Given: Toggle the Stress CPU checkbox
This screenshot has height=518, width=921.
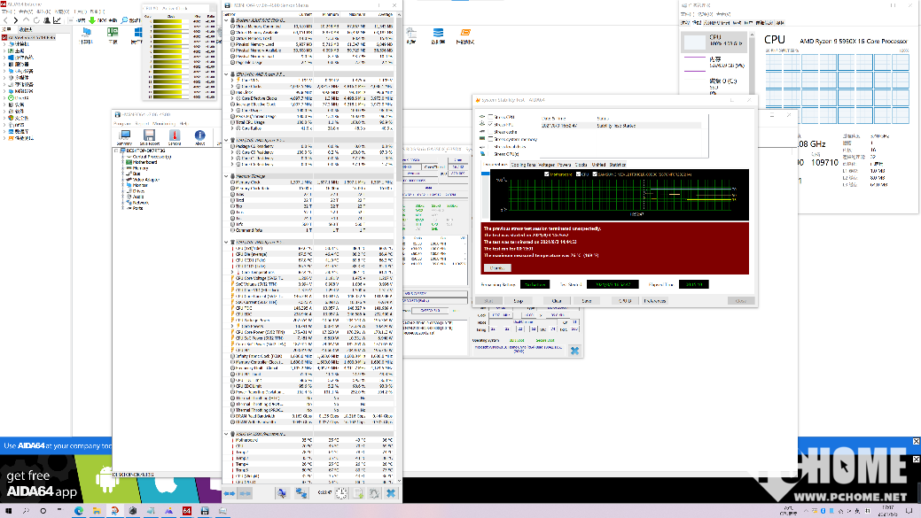Looking at the screenshot, I should tap(490, 117).
